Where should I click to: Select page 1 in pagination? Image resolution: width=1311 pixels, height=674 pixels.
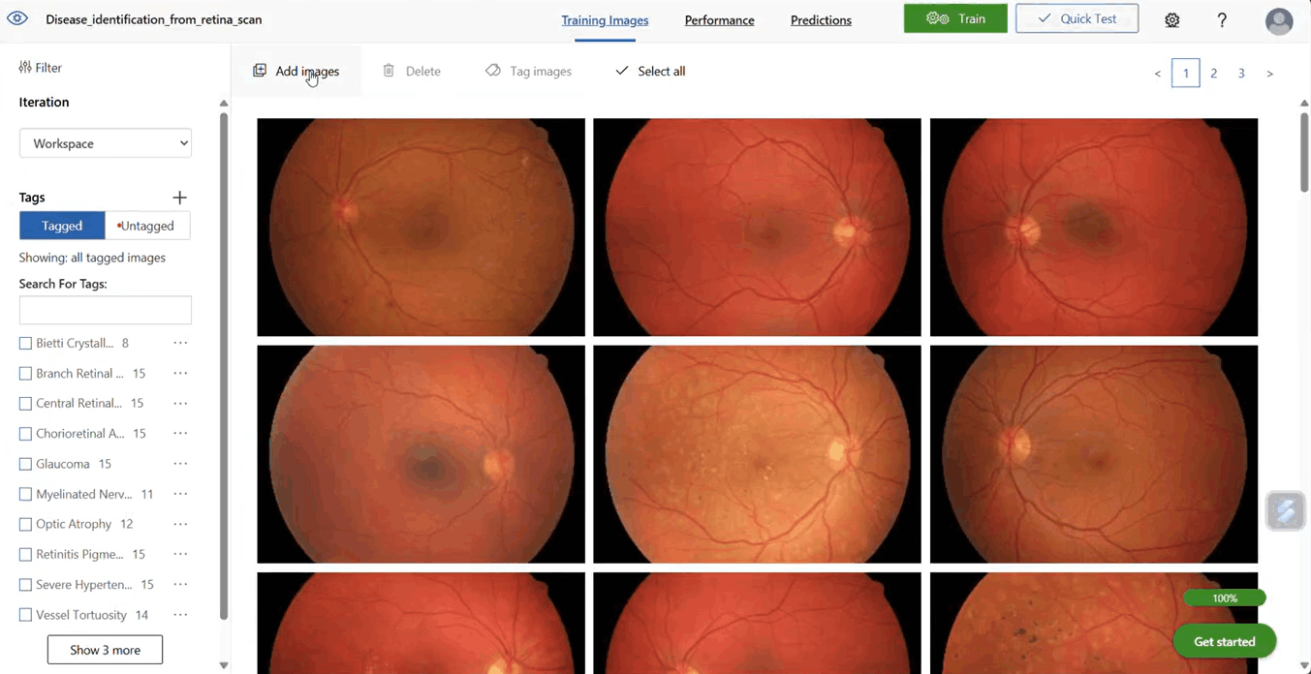point(1185,74)
